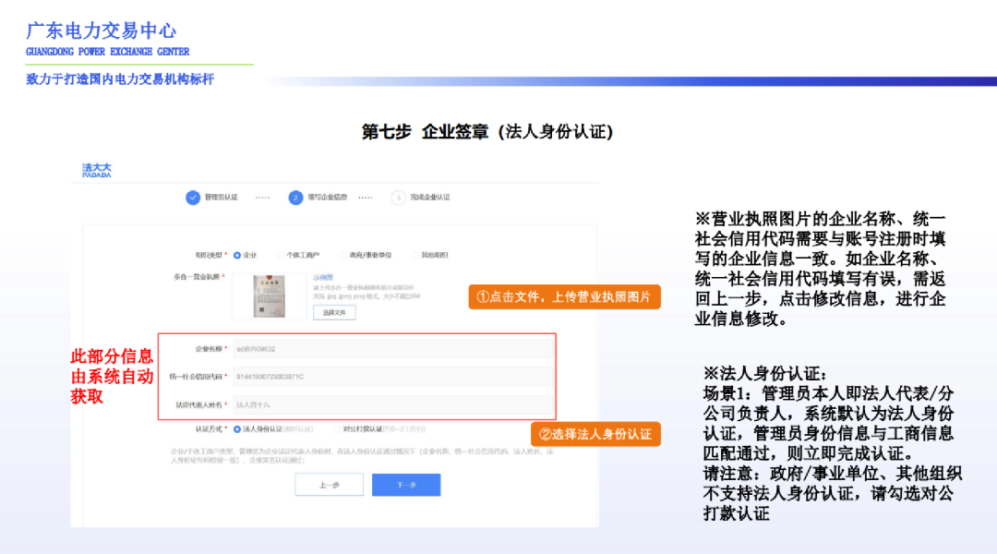
Task: Click the blue 下一步 button
Action: coord(406,484)
